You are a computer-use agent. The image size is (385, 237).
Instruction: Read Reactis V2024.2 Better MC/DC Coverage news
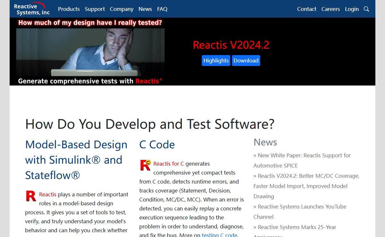tap(306, 186)
